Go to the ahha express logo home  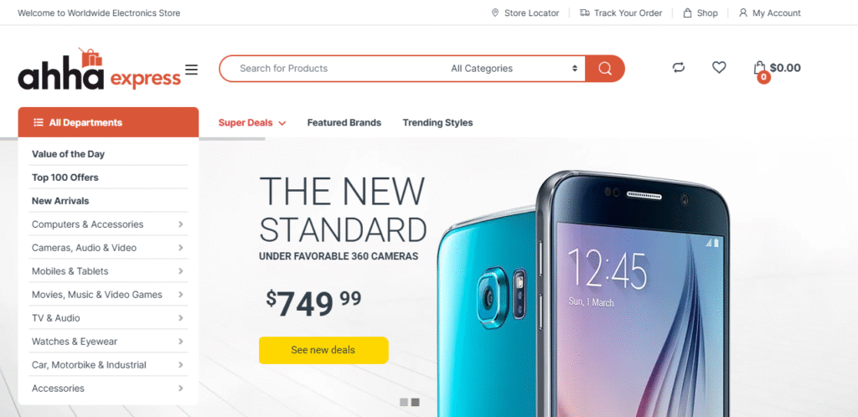click(99, 69)
